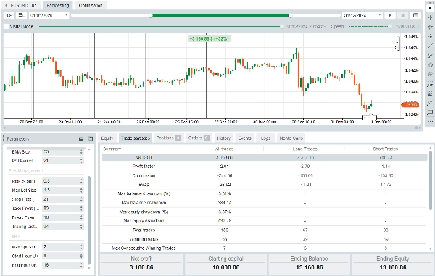
Task: Click the panel layout icon next to stop button
Action: click(x=415, y=15)
